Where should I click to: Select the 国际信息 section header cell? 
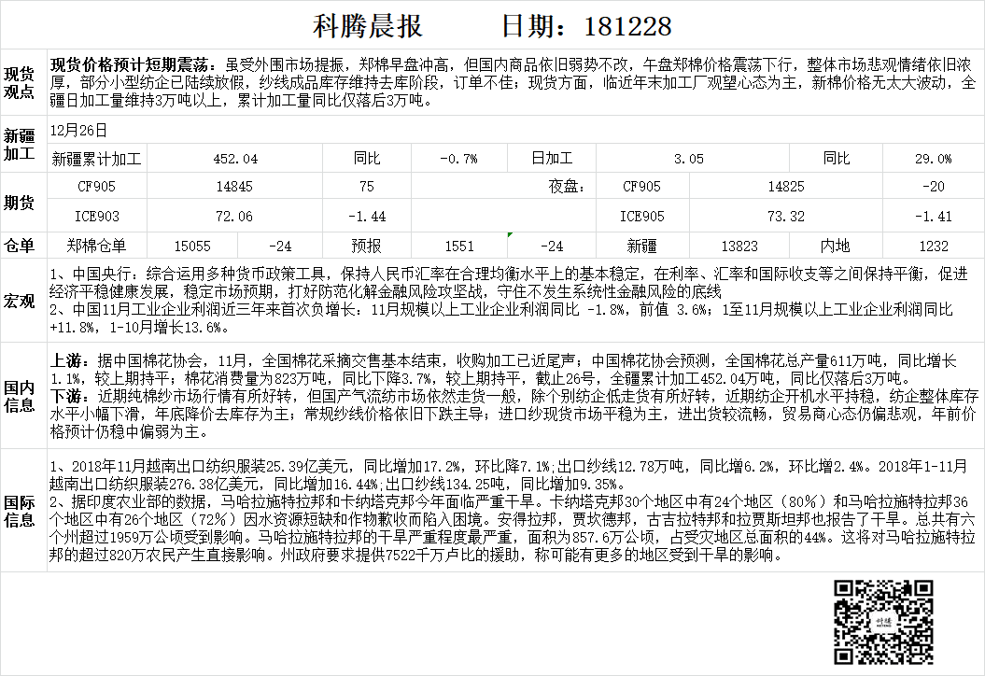(21, 510)
